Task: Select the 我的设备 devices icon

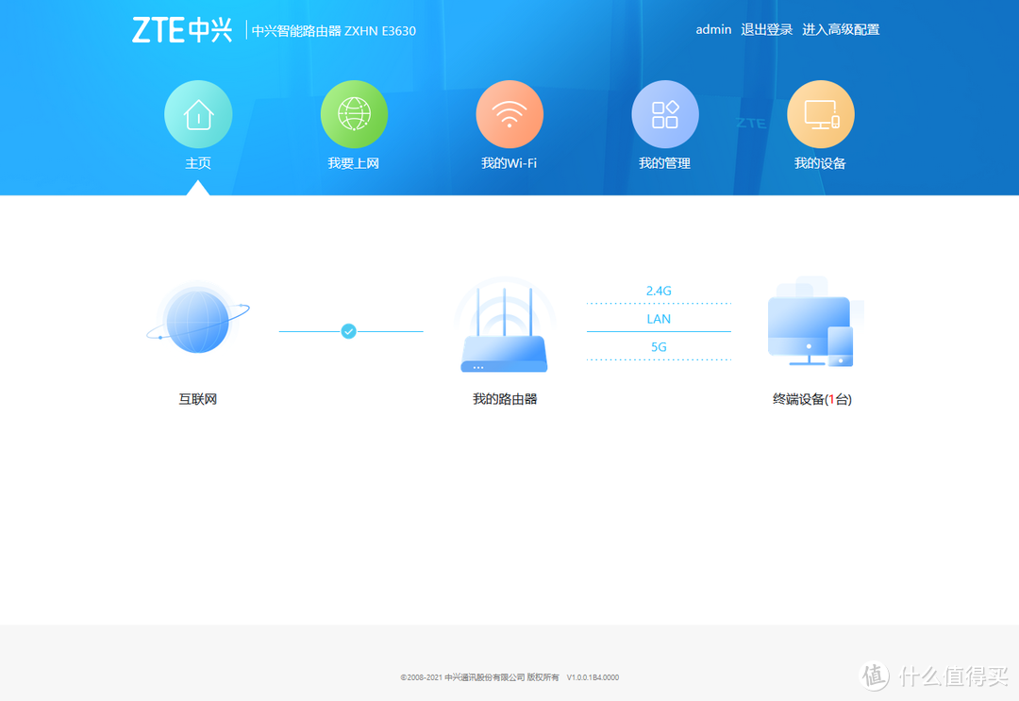Action: pyautogui.click(x=821, y=112)
